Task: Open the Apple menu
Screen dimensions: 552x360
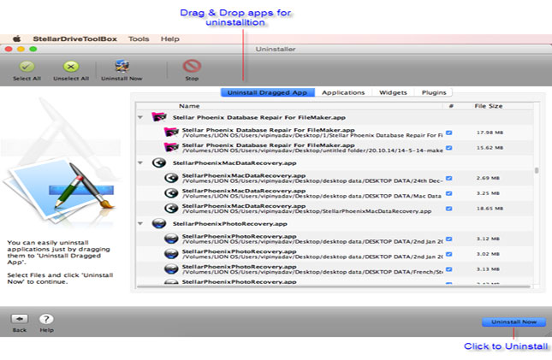Action: point(16,38)
